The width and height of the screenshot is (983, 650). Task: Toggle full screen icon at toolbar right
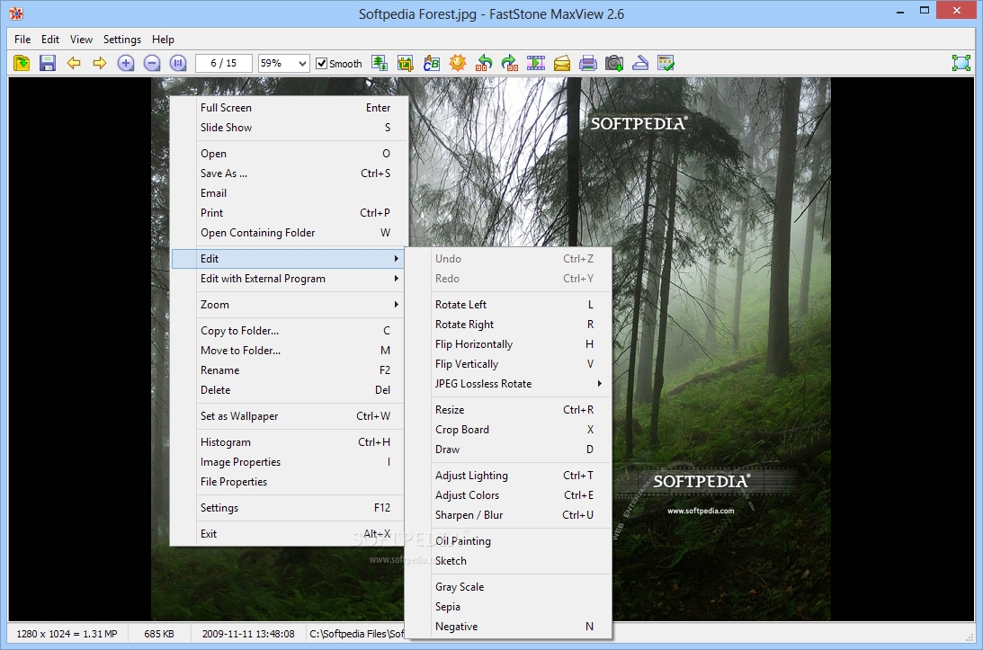tap(961, 63)
